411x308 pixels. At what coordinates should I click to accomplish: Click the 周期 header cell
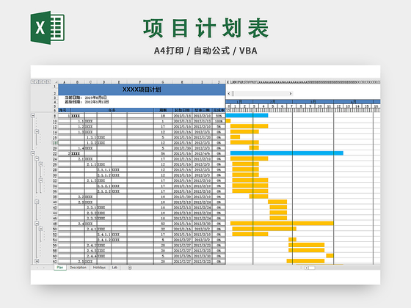163,110
